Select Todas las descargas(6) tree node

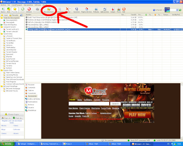tap(11, 18)
